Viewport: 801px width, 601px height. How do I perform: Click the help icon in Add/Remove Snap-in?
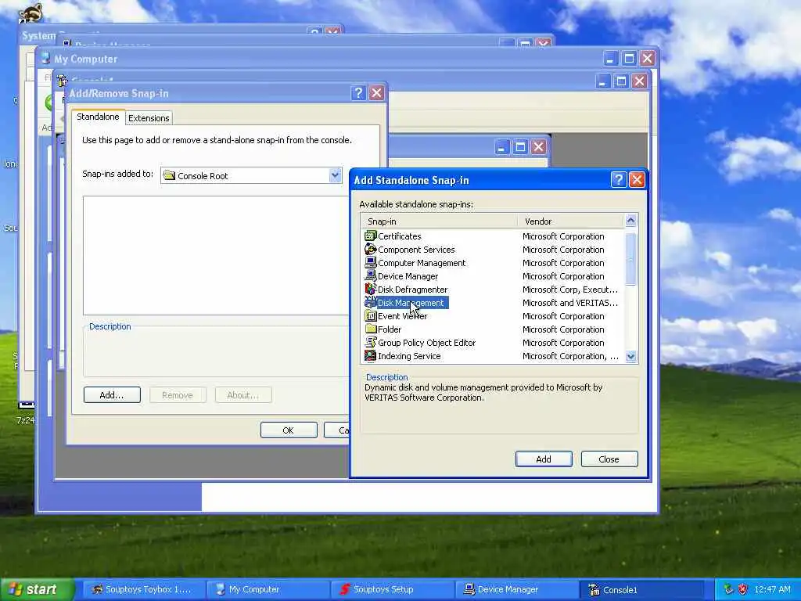click(358, 93)
